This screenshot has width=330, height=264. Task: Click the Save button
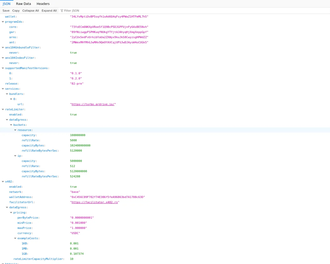coord(6,11)
